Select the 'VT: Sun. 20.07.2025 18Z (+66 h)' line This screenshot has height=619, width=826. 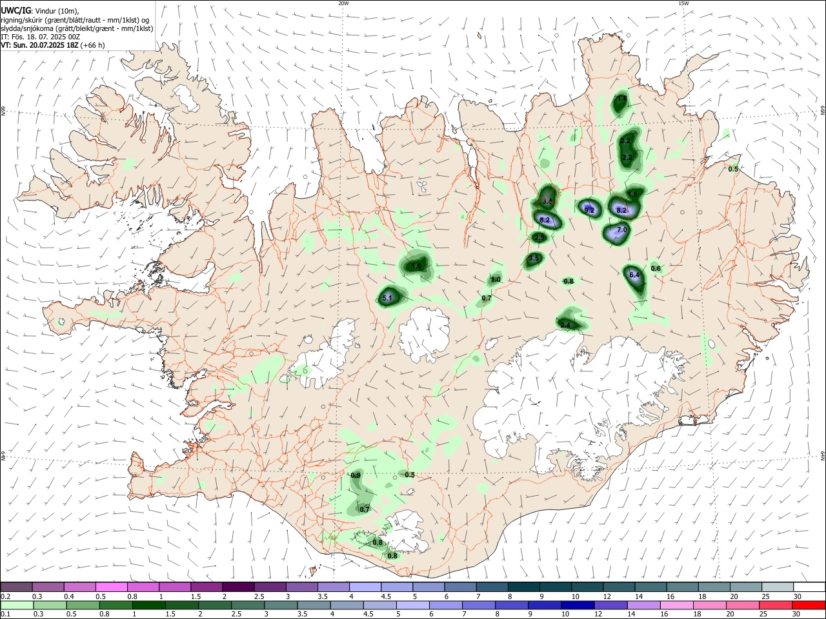coord(52,45)
